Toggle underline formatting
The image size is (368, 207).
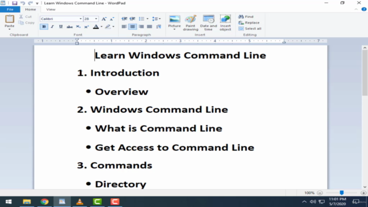[x=61, y=26]
